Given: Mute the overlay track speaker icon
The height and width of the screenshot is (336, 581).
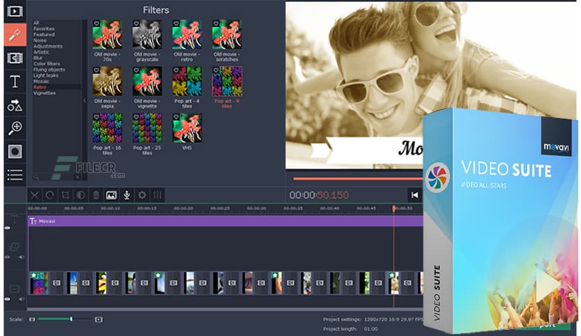Looking at the screenshot, I should [21, 257].
